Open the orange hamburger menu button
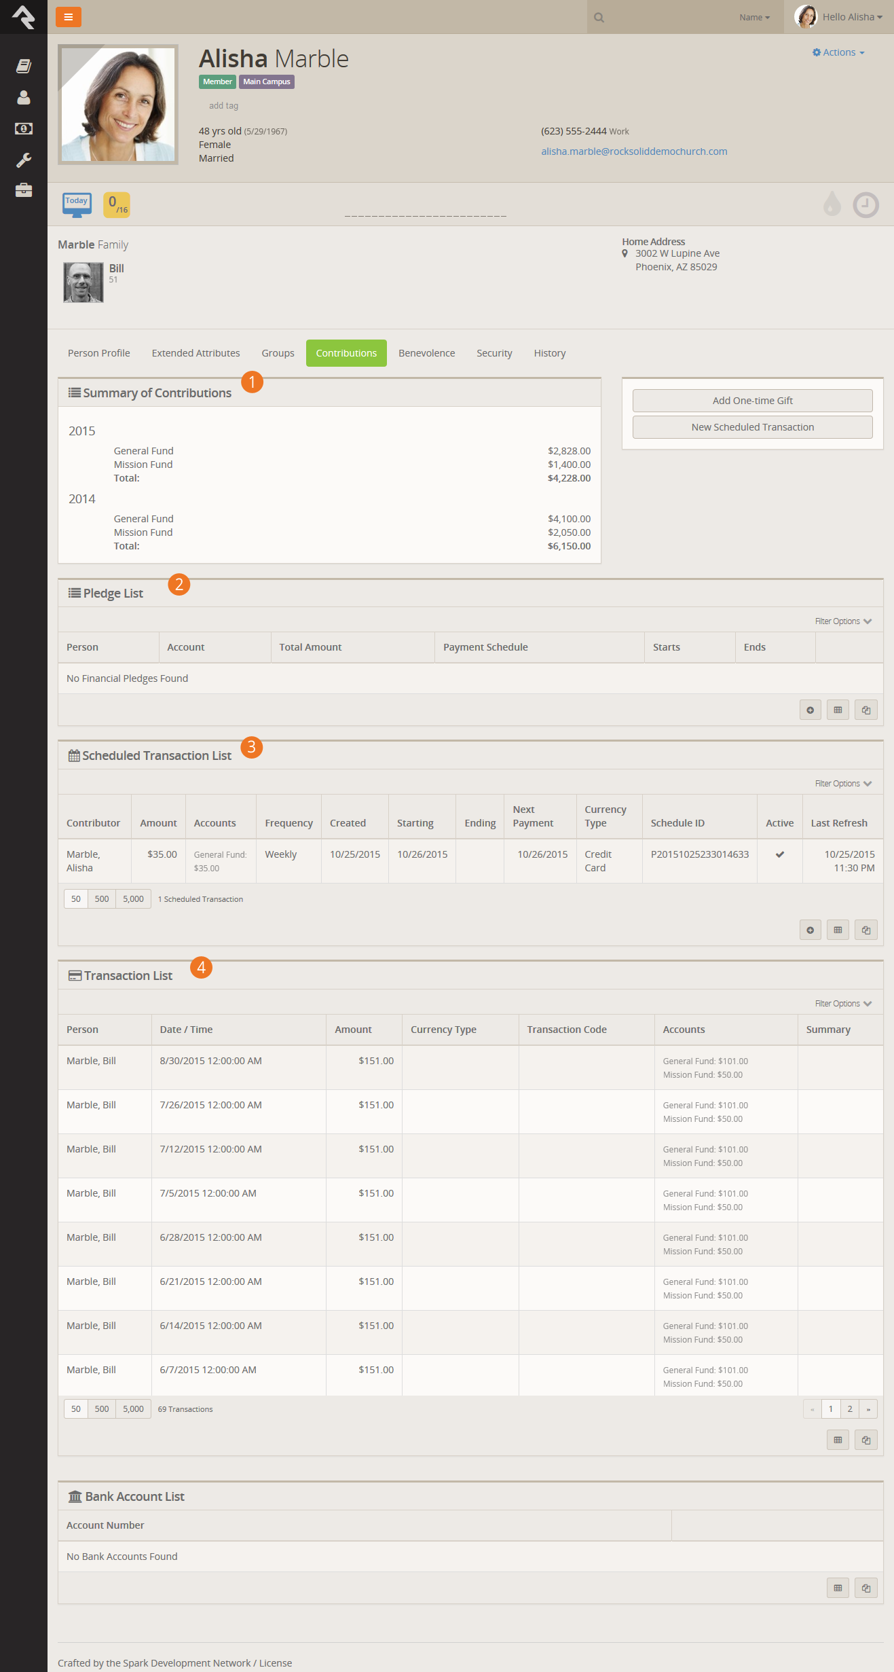 coord(68,17)
